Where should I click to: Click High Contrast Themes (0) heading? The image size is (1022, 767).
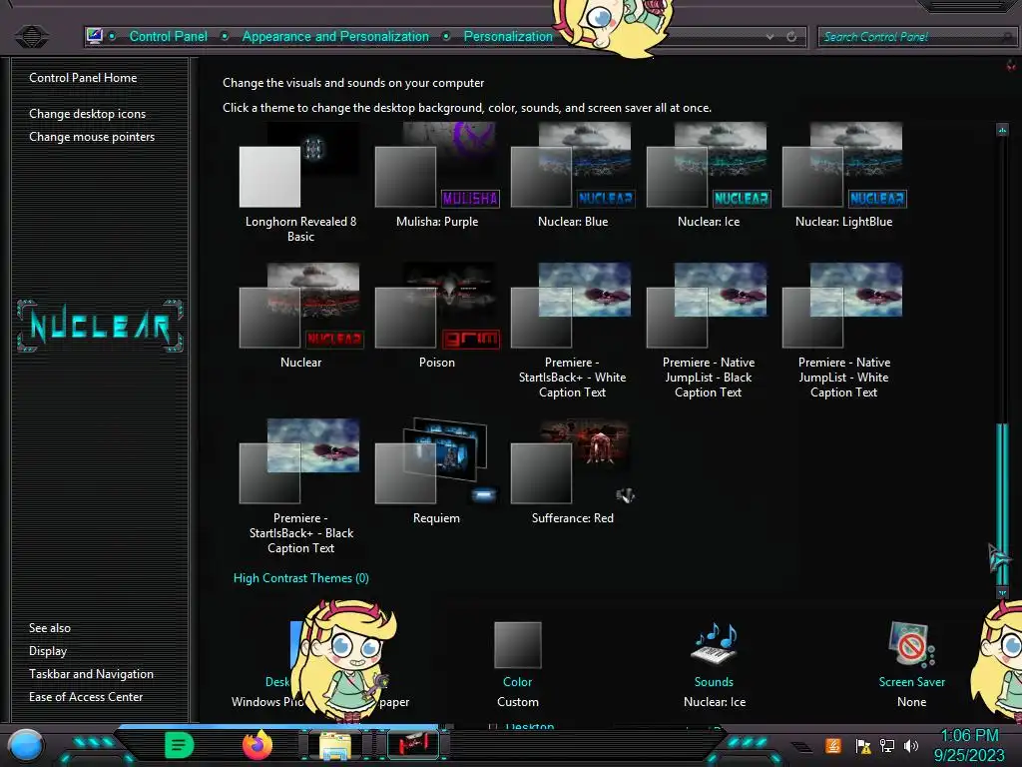click(x=301, y=578)
